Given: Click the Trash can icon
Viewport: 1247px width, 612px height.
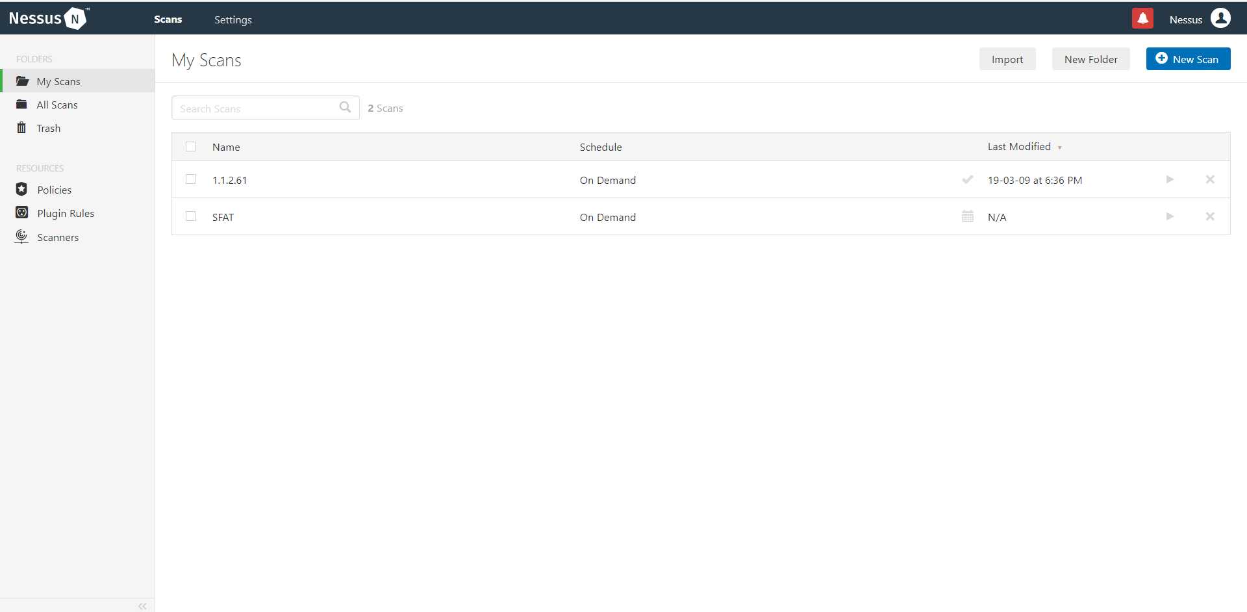Looking at the screenshot, I should (x=21, y=127).
